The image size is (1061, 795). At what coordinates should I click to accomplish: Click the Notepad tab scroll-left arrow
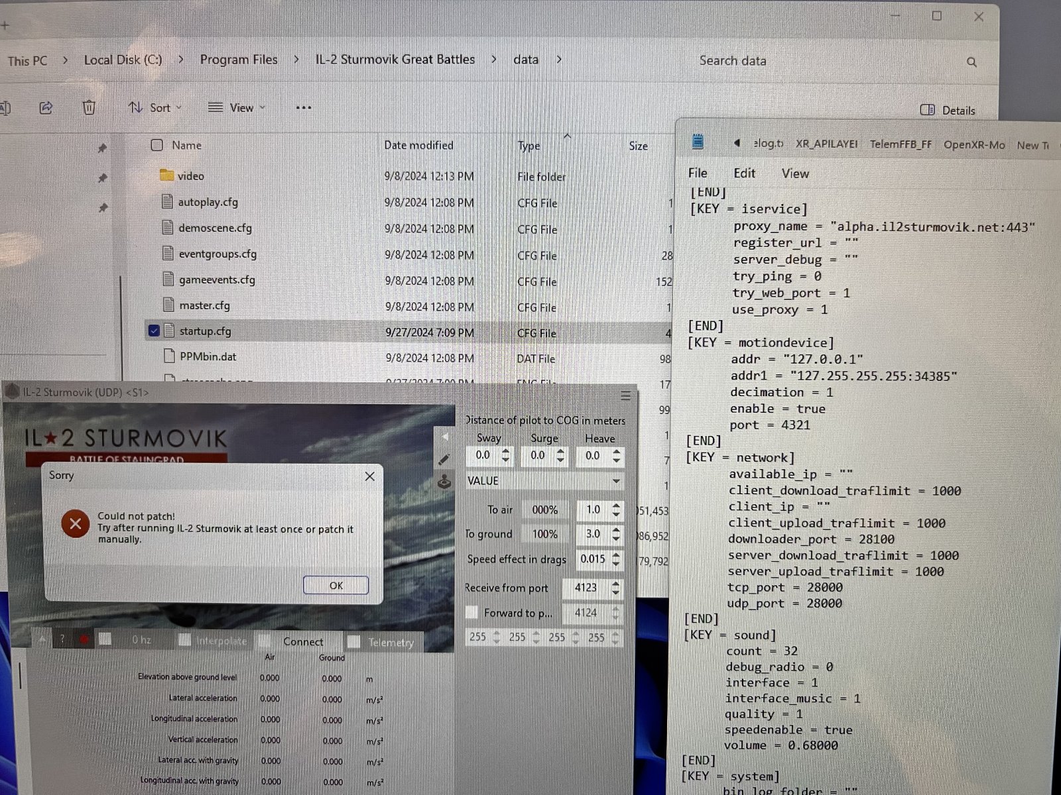coord(737,143)
